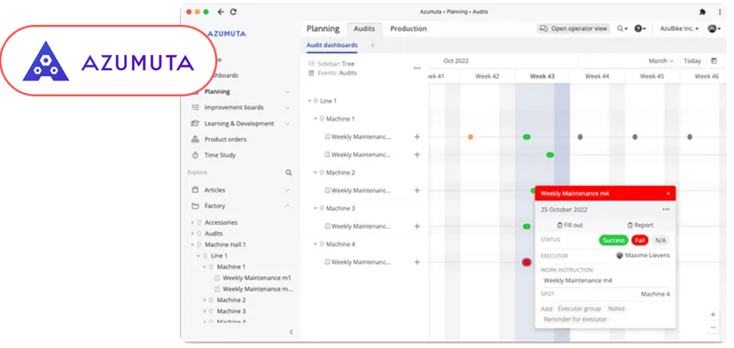Image resolution: width=734 pixels, height=348 pixels.
Task: Click the Time Study stopwatch icon
Action: pyautogui.click(x=196, y=155)
